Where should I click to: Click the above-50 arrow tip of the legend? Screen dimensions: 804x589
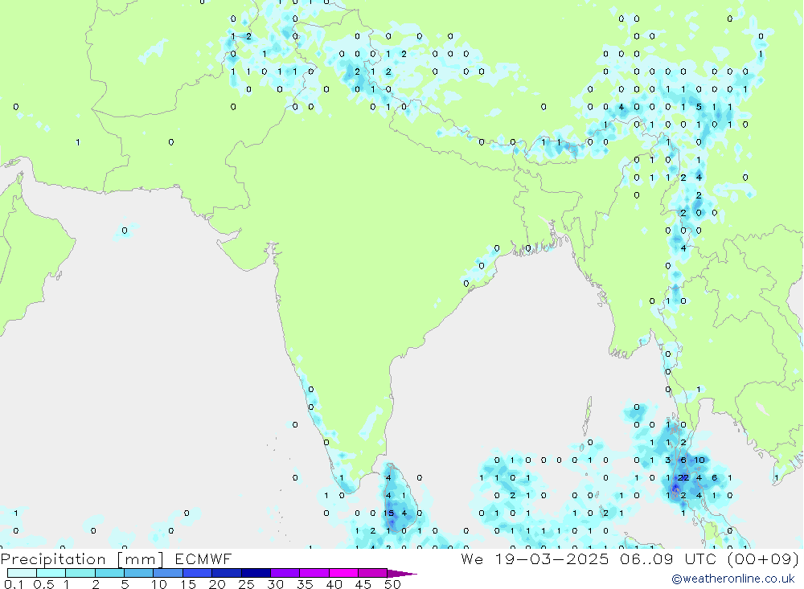pos(402,574)
